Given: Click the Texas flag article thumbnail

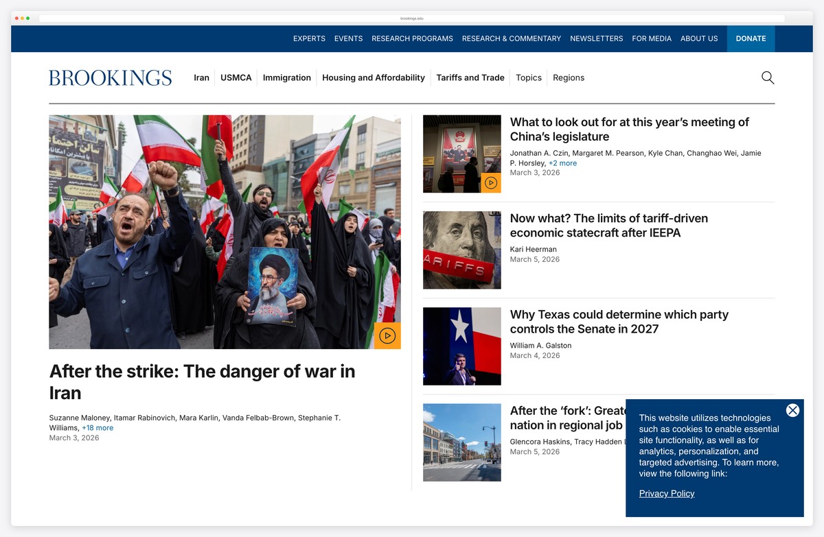Looking at the screenshot, I should (461, 346).
